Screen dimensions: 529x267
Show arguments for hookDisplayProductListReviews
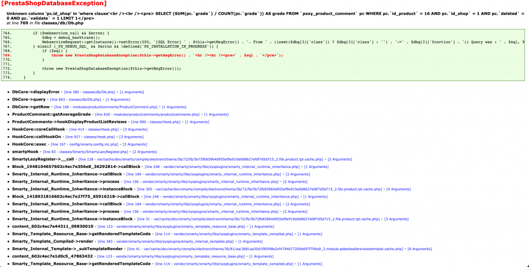pyautogui.click(x=197, y=122)
